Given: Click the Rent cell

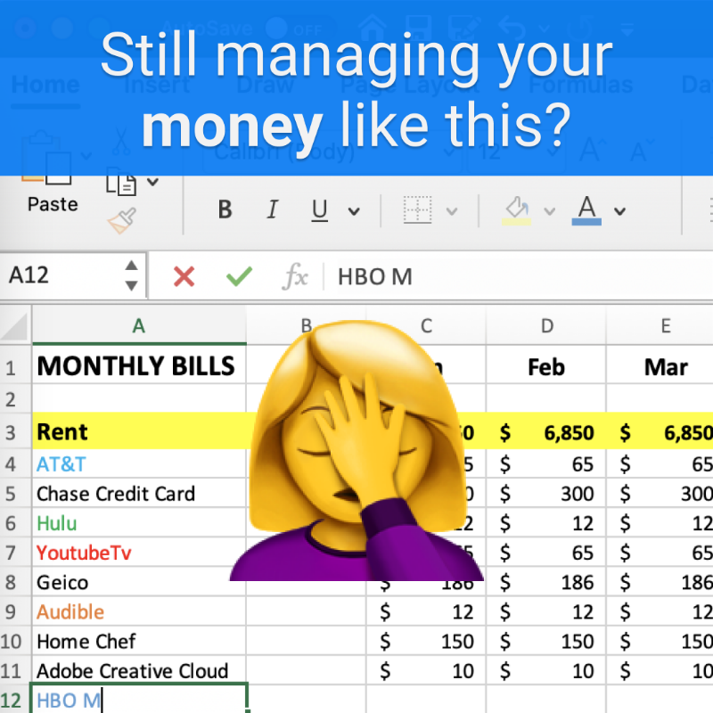Looking at the screenshot, I should 139,431.
